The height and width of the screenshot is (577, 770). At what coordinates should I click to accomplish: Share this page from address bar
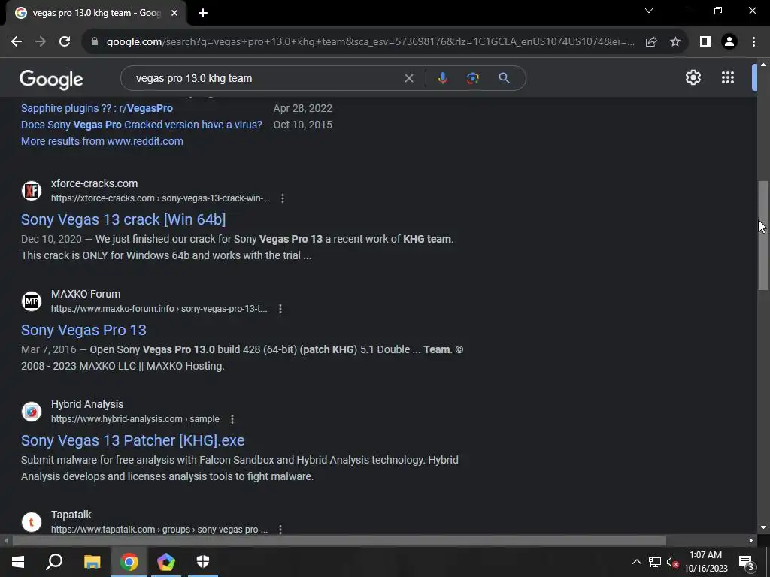click(x=651, y=42)
